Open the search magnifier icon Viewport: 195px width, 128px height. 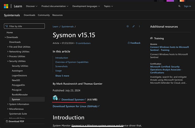point(179,6)
